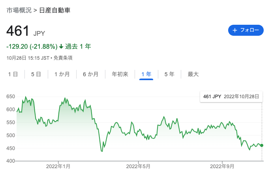The width and height of the screenshot is (270, 176).
Task: Switch to the 1 か月 range tab
Action: pyautogui.click(x=62, y=74)
